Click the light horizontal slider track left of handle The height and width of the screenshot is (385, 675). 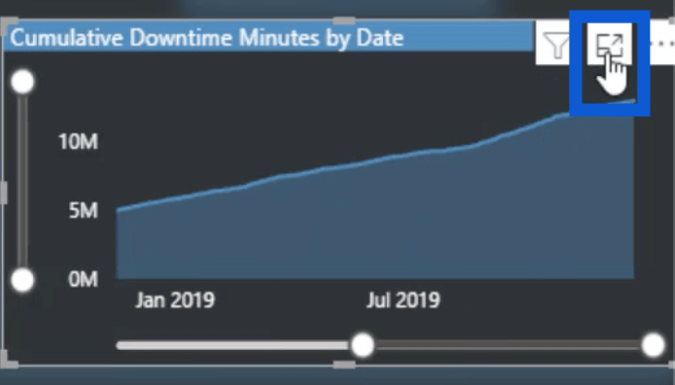pyautogui.click(x=232, y=345)
